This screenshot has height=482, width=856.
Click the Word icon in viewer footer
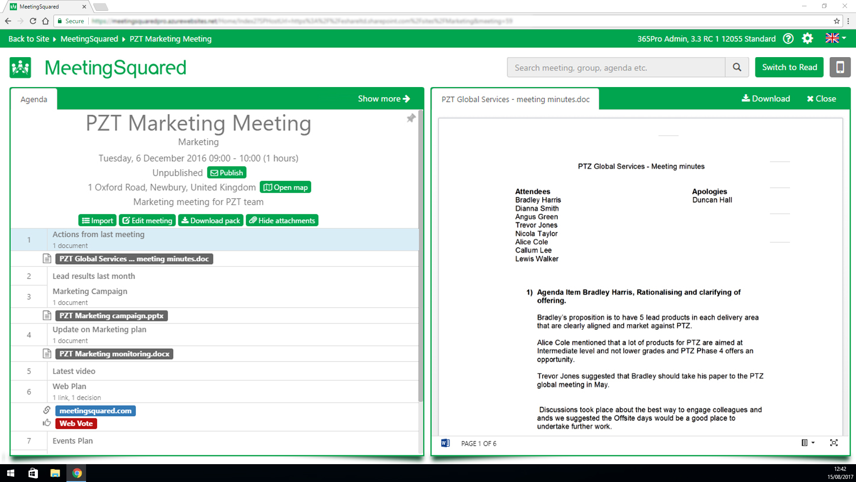pyautogui.click(x=445, y=443)
